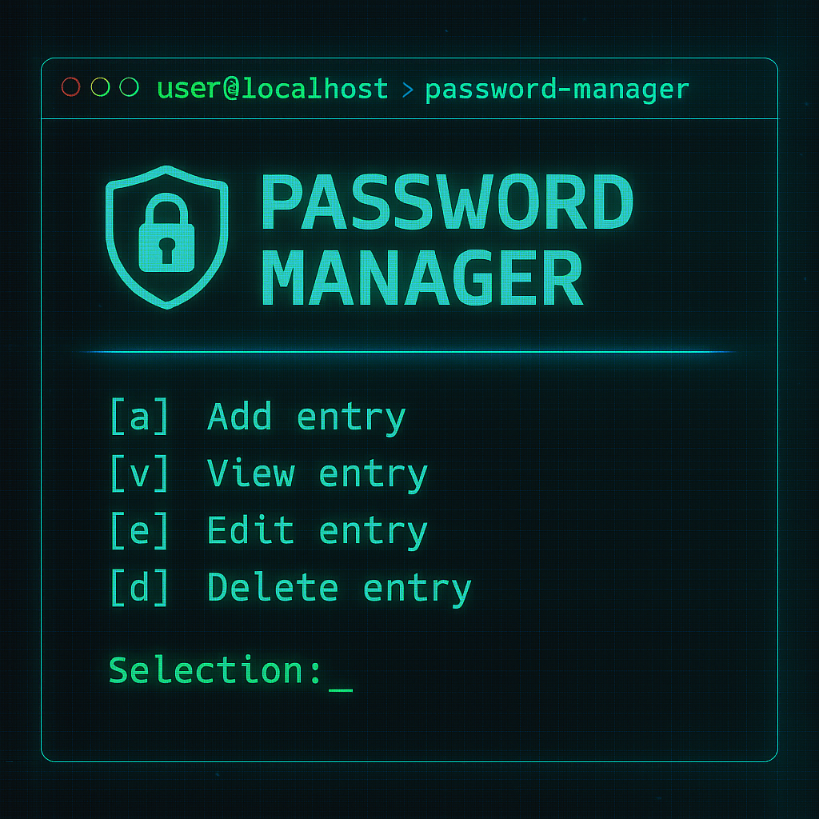Select the user@localhost title text

pyautogui.click(x=274, y=88)
